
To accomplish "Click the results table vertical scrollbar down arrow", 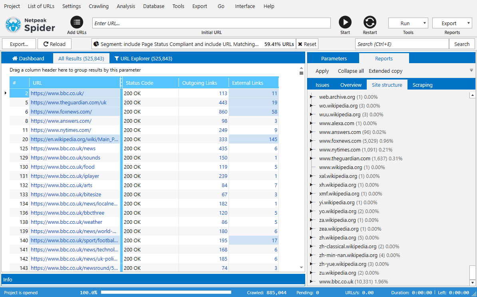I will pos(302,267).
